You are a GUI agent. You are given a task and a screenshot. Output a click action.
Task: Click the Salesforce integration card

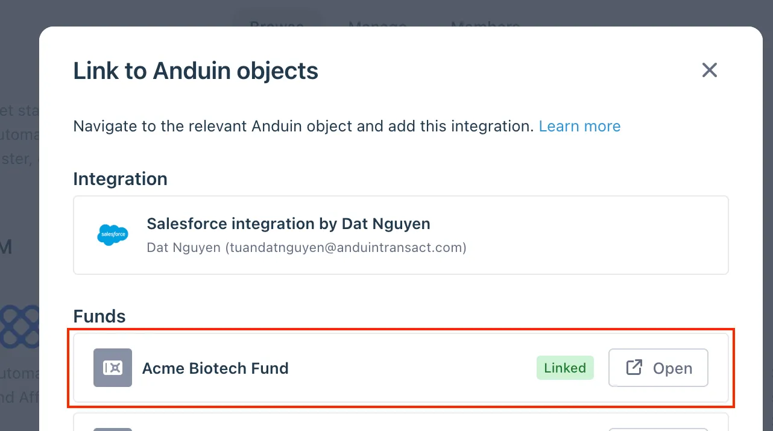pos(401,235)
